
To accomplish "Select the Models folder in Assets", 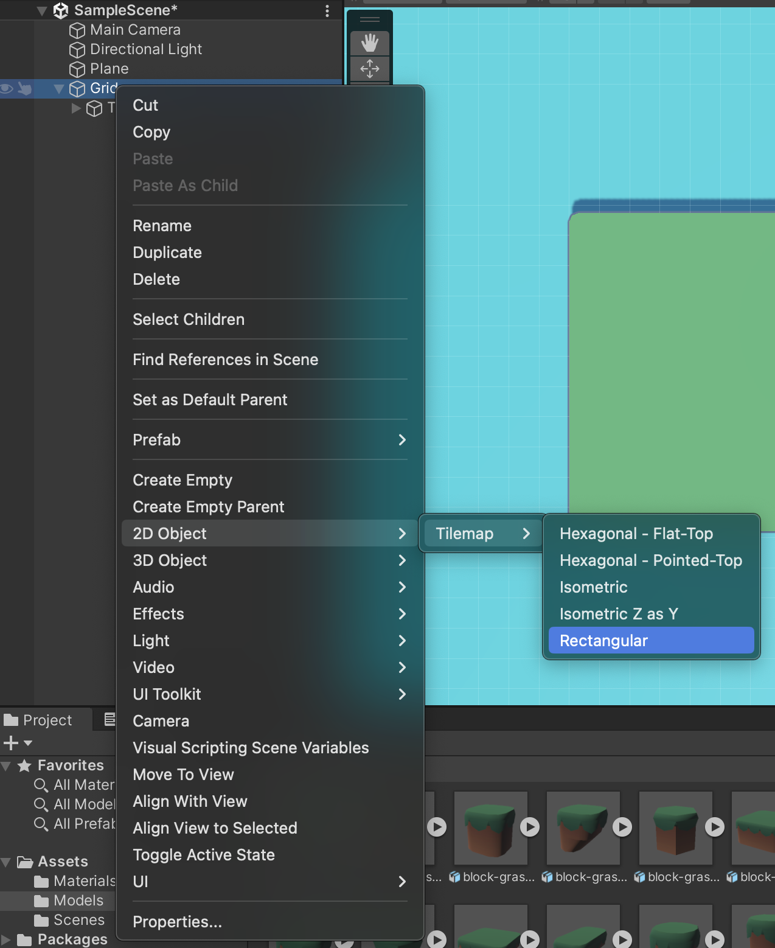I will tap(78, 901).
